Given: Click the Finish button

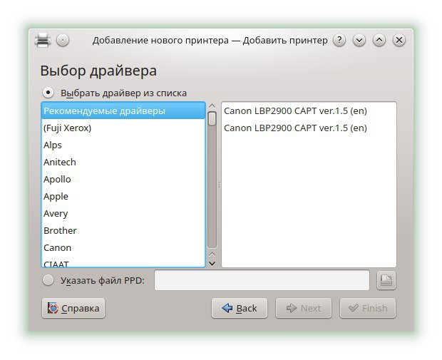Looking at the screenshot, I should [x=368, y=308].
